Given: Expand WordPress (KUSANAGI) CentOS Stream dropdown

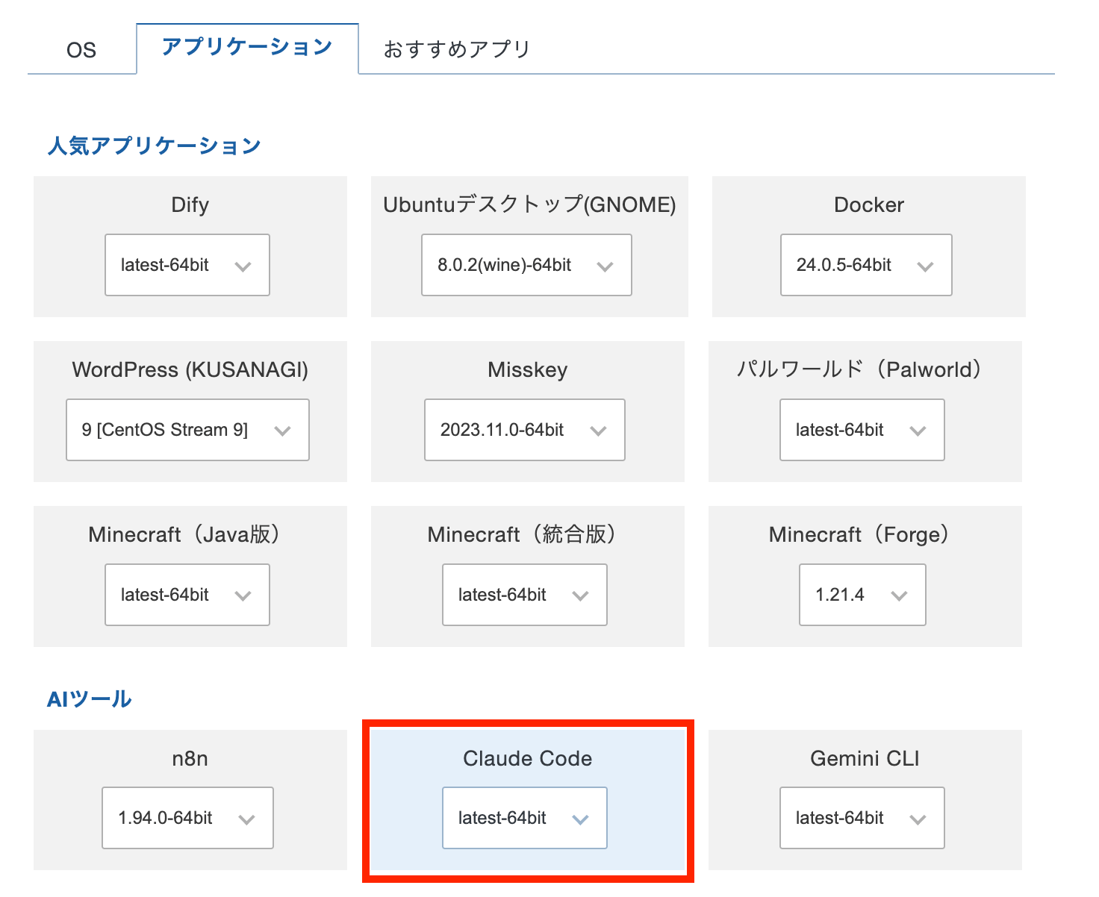Looking at the screenshot, I should click(x=187, y=430).
